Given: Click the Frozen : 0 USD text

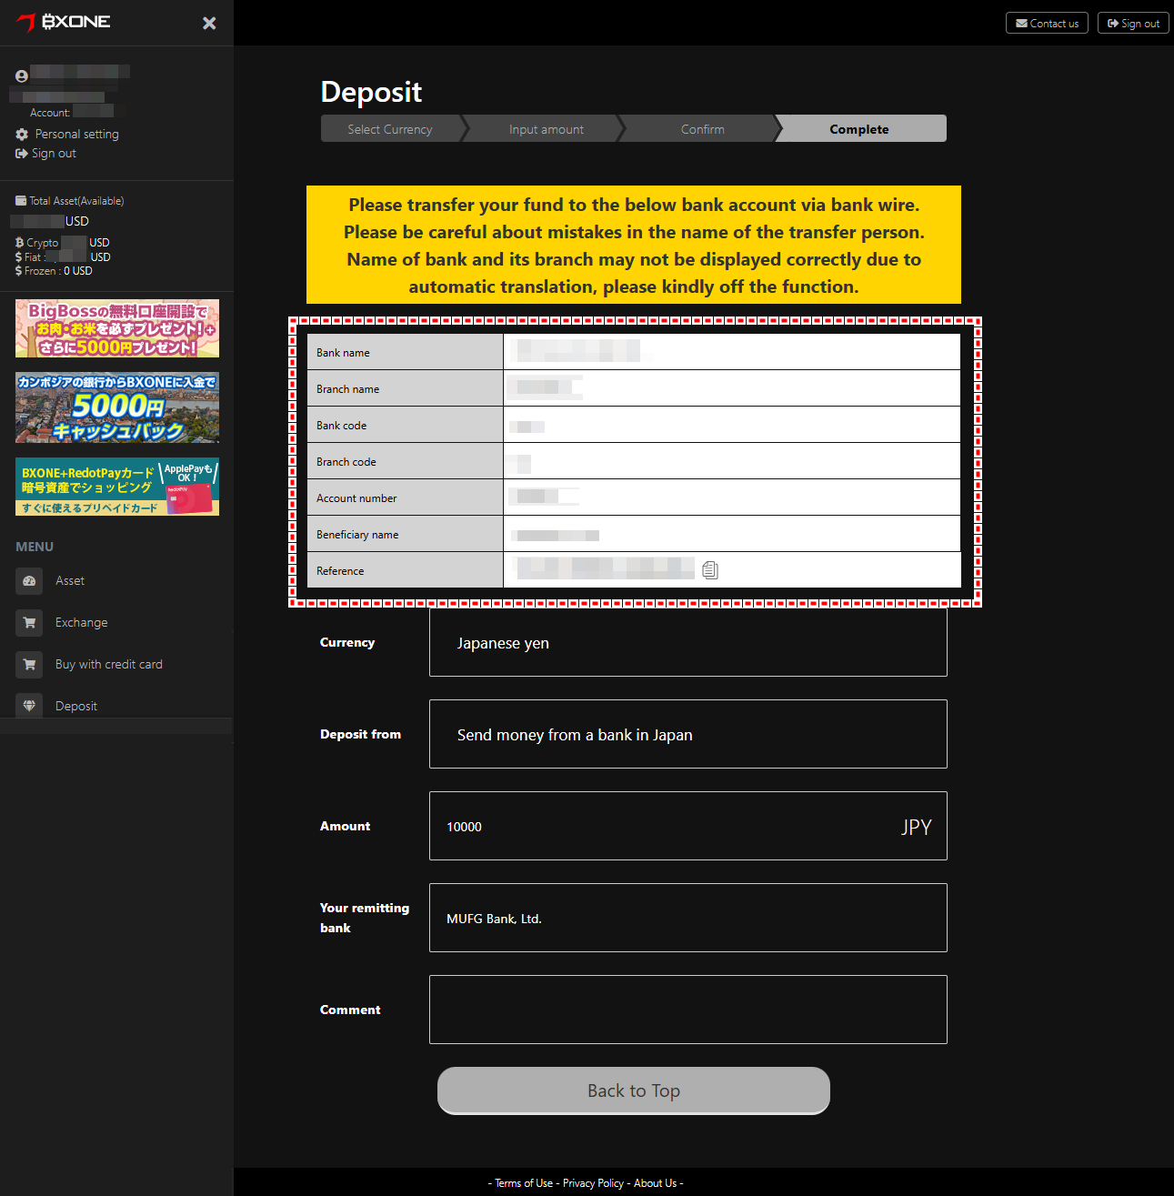Looking at the screenshot, I should pos(58,271).
